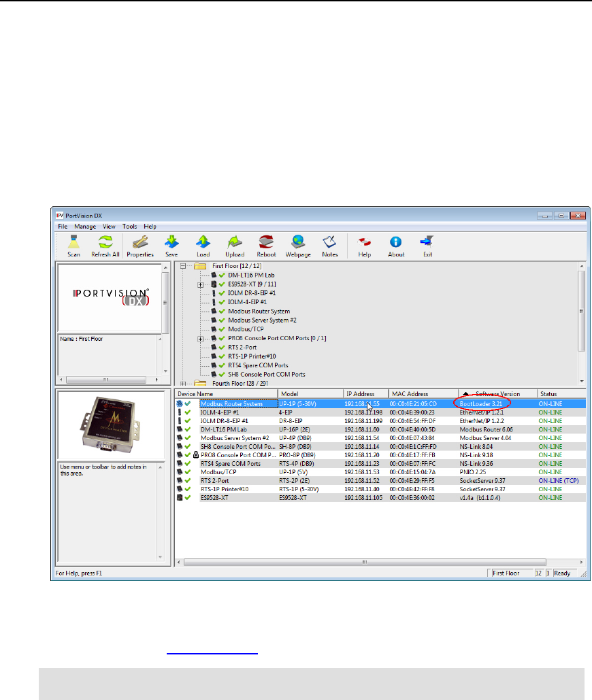Sort by IP Address column header
The height and width of the screenshot is (700, 592).
[365, 394]
